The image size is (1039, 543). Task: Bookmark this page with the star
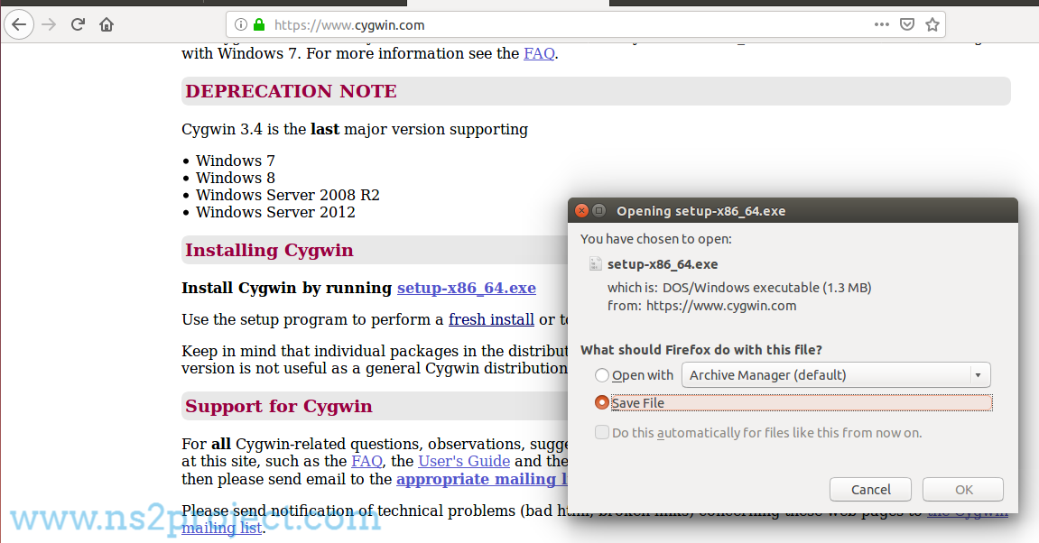click(932, 25)
